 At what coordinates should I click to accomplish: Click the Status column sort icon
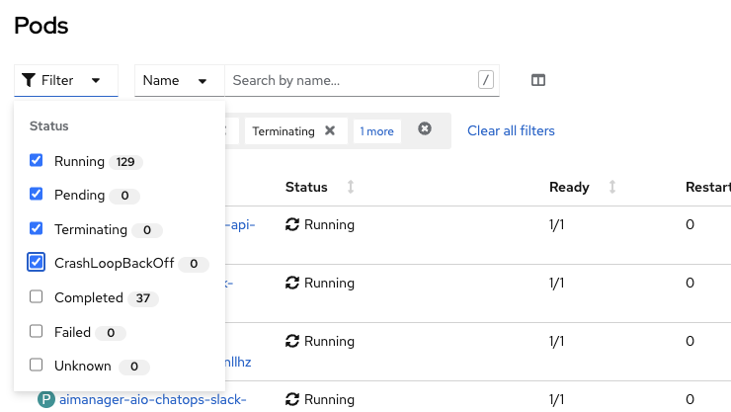(x=350, y=187)
